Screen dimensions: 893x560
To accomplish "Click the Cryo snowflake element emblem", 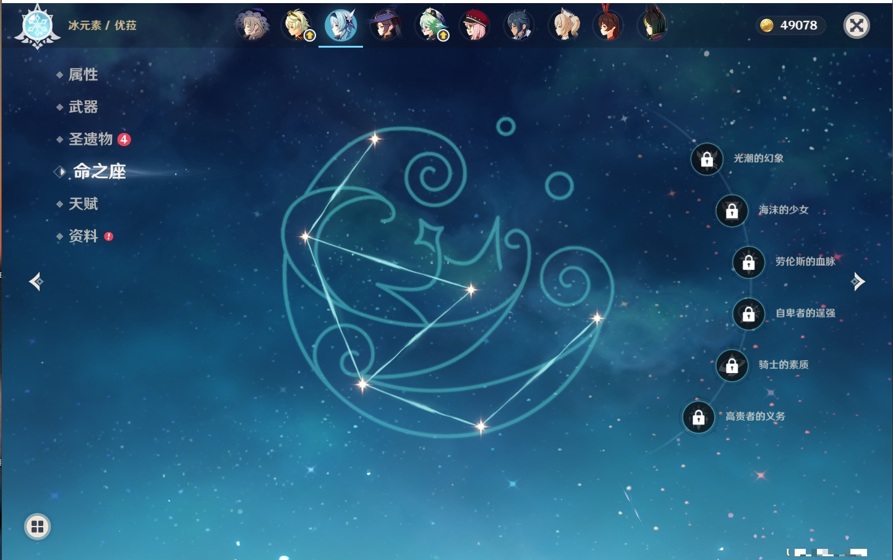I will coord(38,27).
